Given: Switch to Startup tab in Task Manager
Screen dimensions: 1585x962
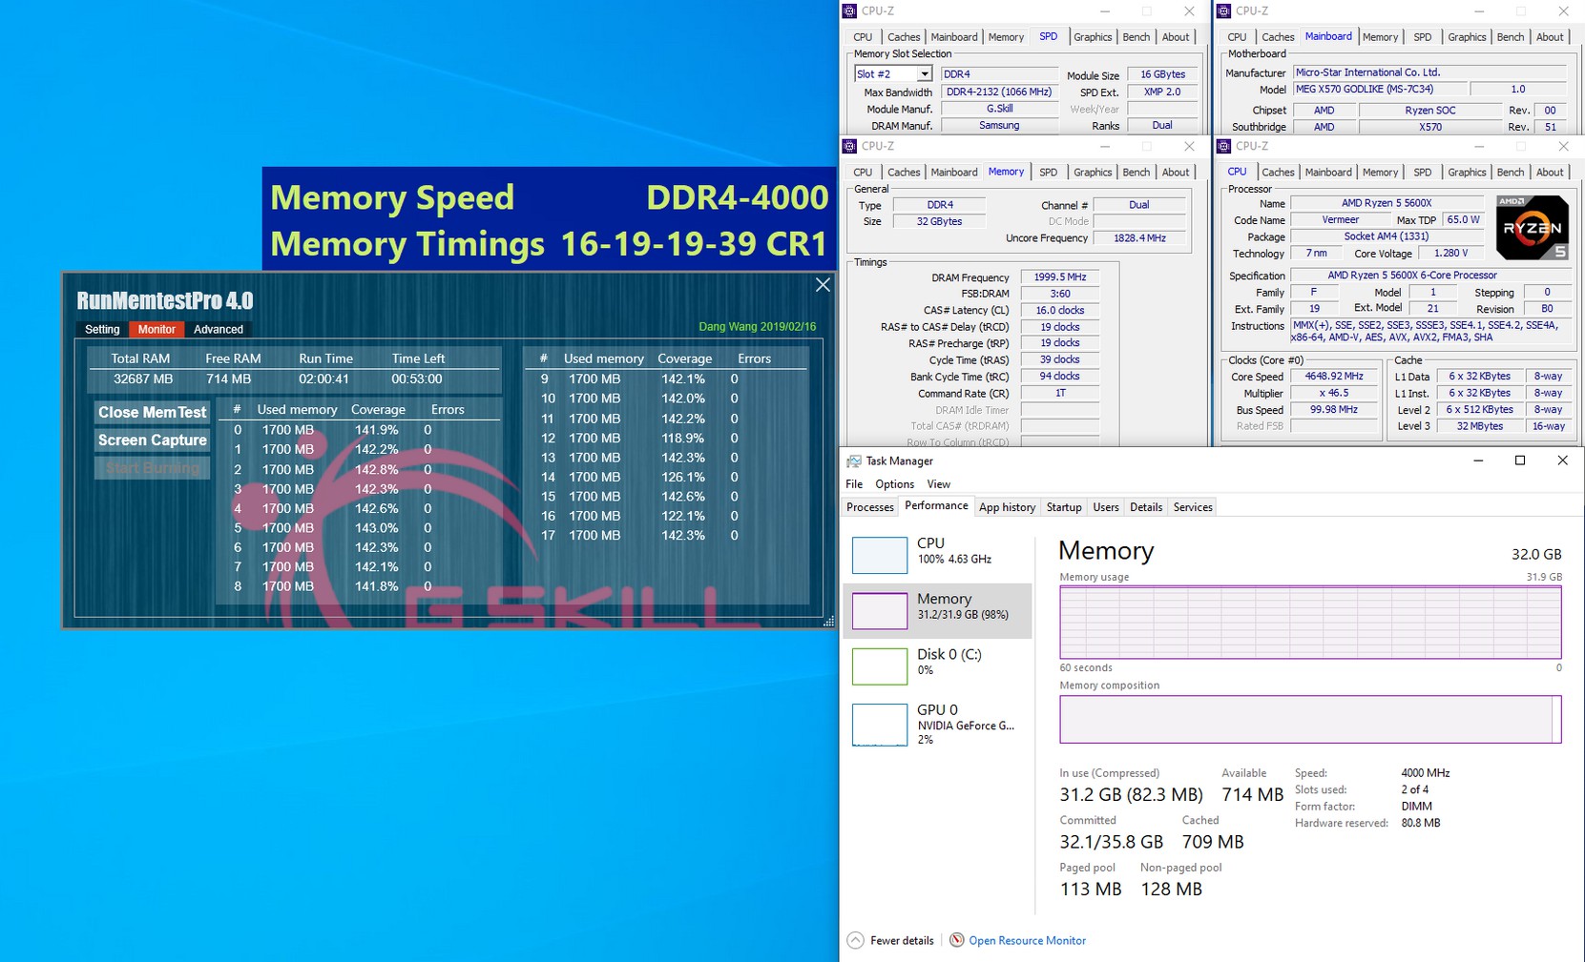Looking at the screenshot, I should tap(1064, 507).
